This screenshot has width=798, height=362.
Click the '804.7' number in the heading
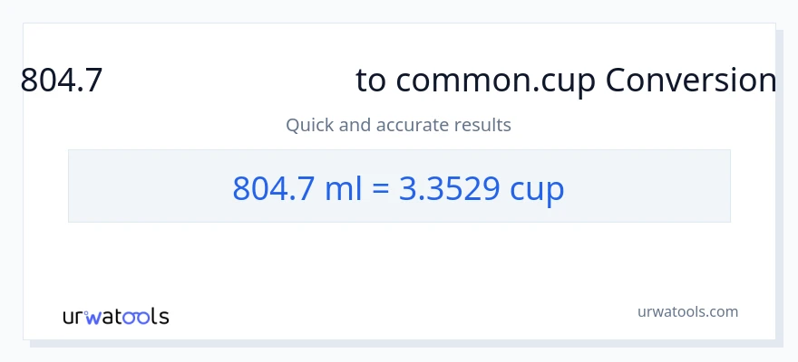click(x=62, y=81)
